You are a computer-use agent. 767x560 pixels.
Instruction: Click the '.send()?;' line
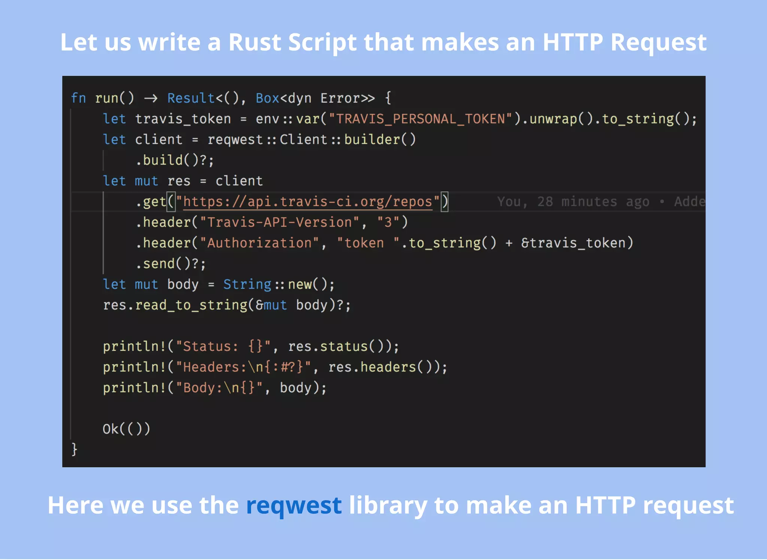point(170,264)
